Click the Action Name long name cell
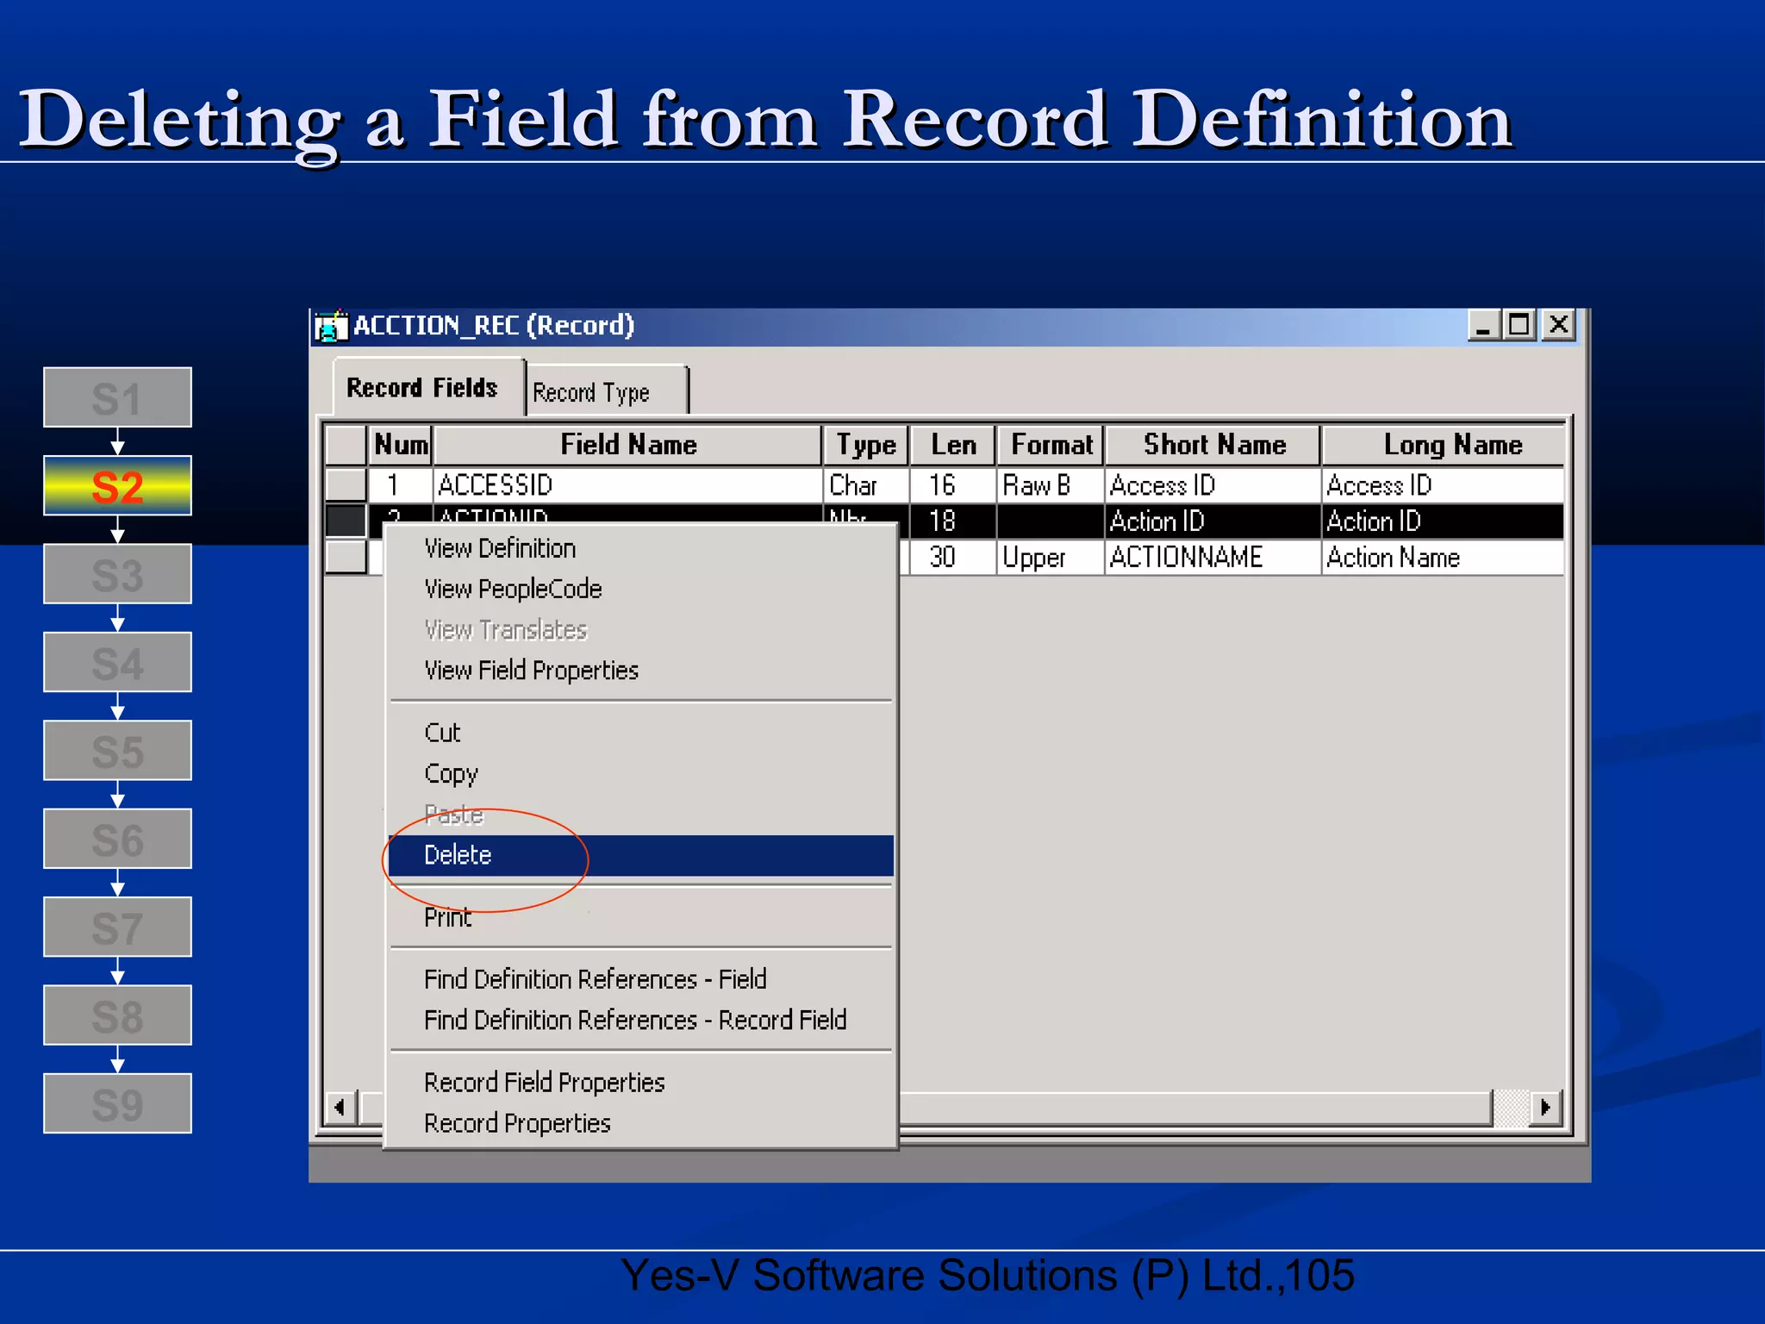Image resolution: width=1765 pixels, height=1324 pixels. coord(1444,558)
